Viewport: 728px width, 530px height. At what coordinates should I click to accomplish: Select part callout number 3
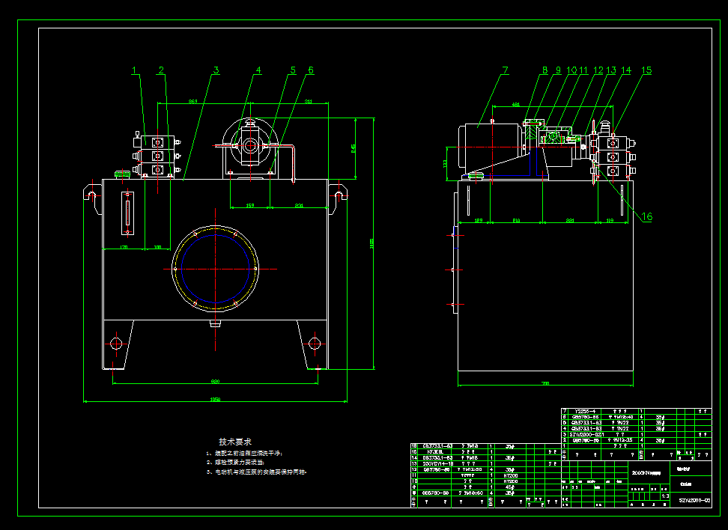click(x=216, y=70)
